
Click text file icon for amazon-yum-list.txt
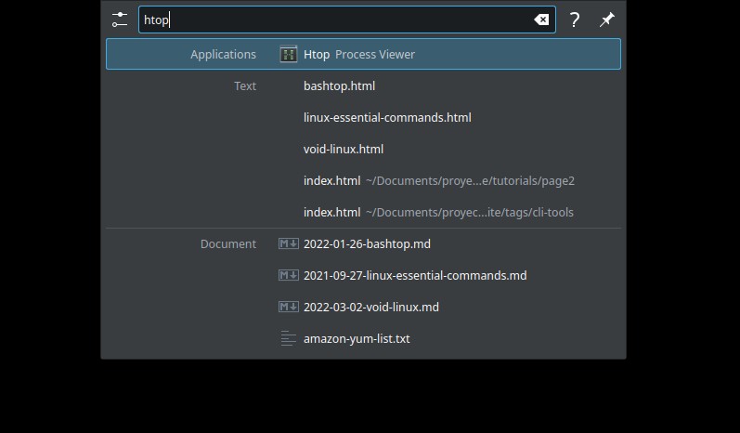pyautogui.click(x=289, y=338)
